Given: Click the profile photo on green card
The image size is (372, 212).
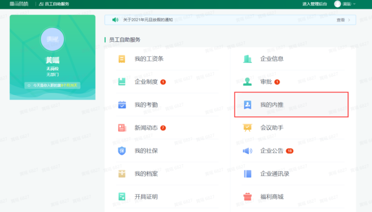Looking at the screenshot, I should 52,39.
